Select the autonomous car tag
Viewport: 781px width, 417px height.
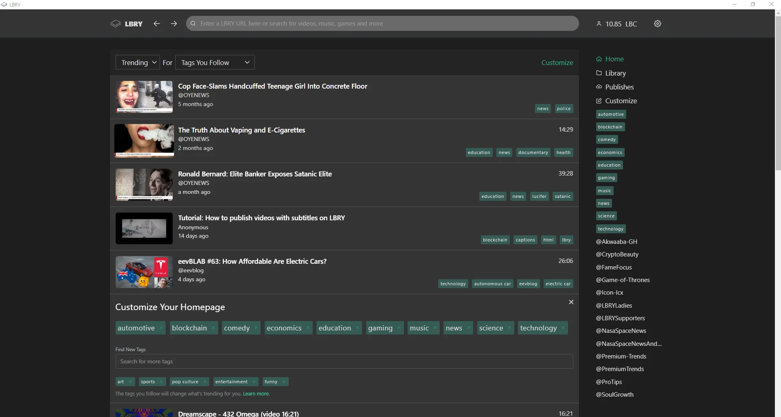tap(492, 284)
